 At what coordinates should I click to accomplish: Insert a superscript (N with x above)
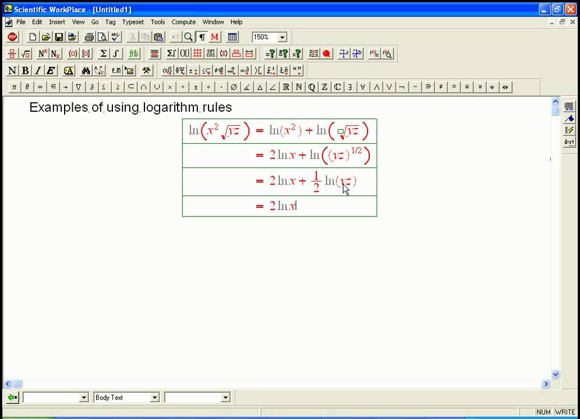click(x=43, y=54)
